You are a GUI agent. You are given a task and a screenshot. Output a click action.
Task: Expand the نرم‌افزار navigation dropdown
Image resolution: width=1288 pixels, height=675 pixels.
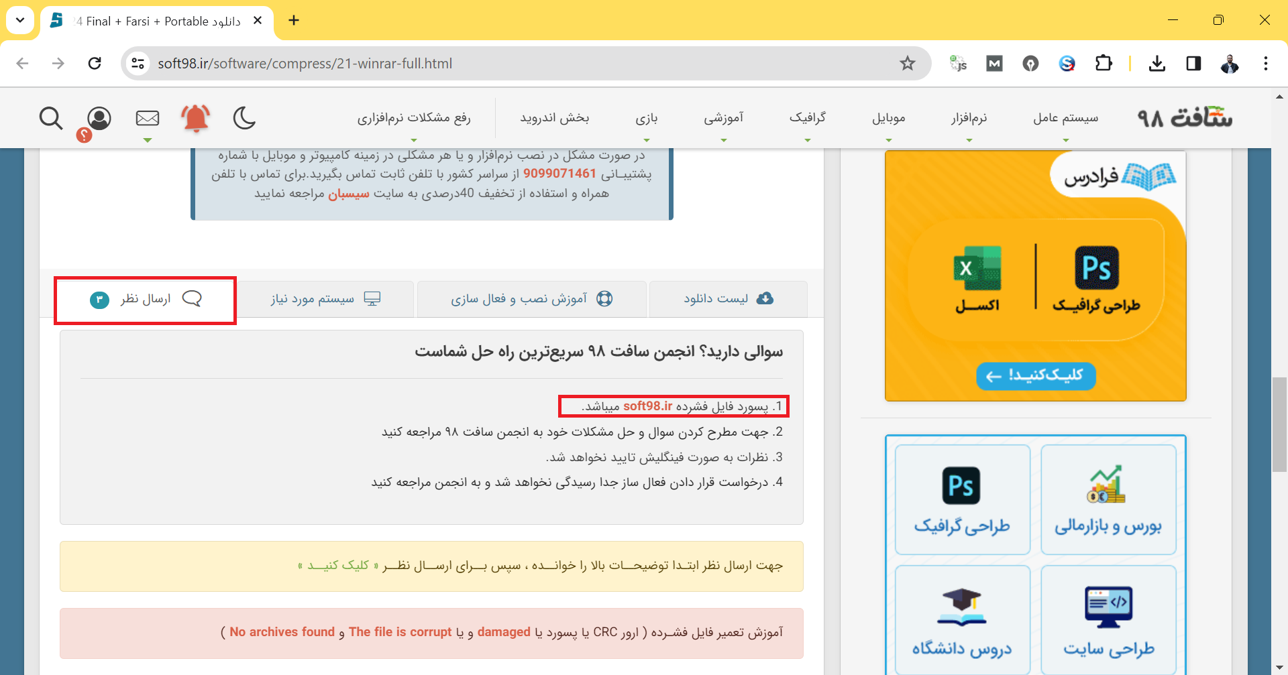pyautogui.click(x=969, y=119)
